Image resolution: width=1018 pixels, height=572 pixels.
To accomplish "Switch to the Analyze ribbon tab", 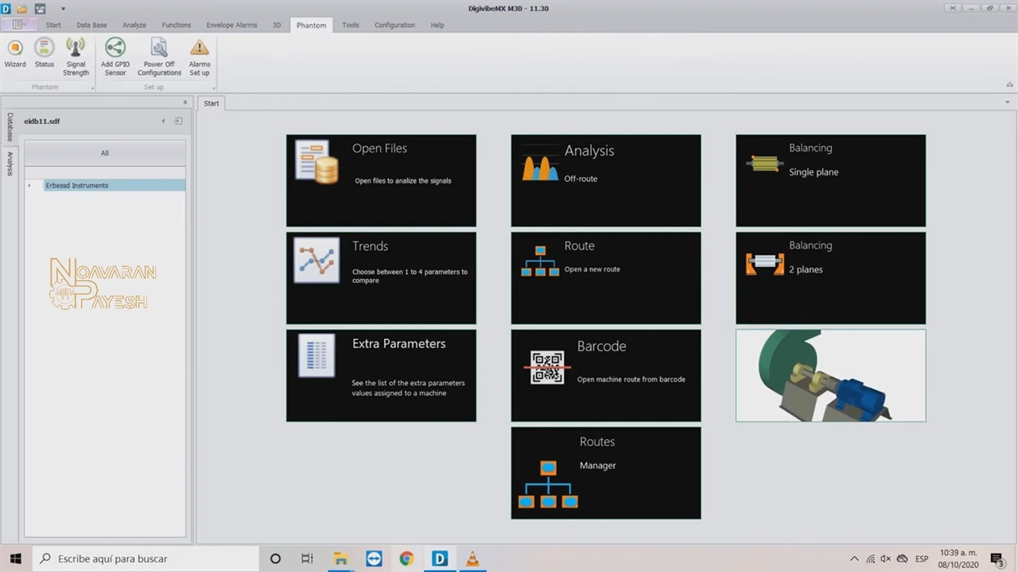I will 134,25.
